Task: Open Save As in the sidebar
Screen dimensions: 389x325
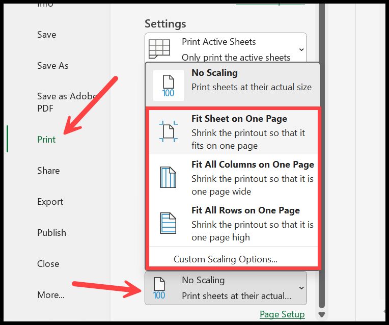Action: click(x=53, y=66)
